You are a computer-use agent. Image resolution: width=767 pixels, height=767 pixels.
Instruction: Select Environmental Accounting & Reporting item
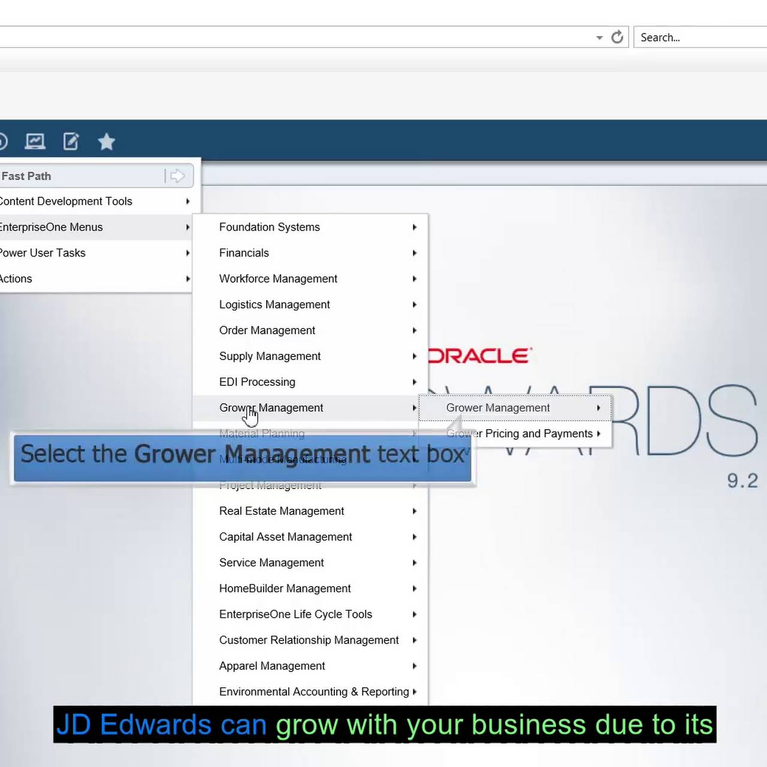[310, 691]
